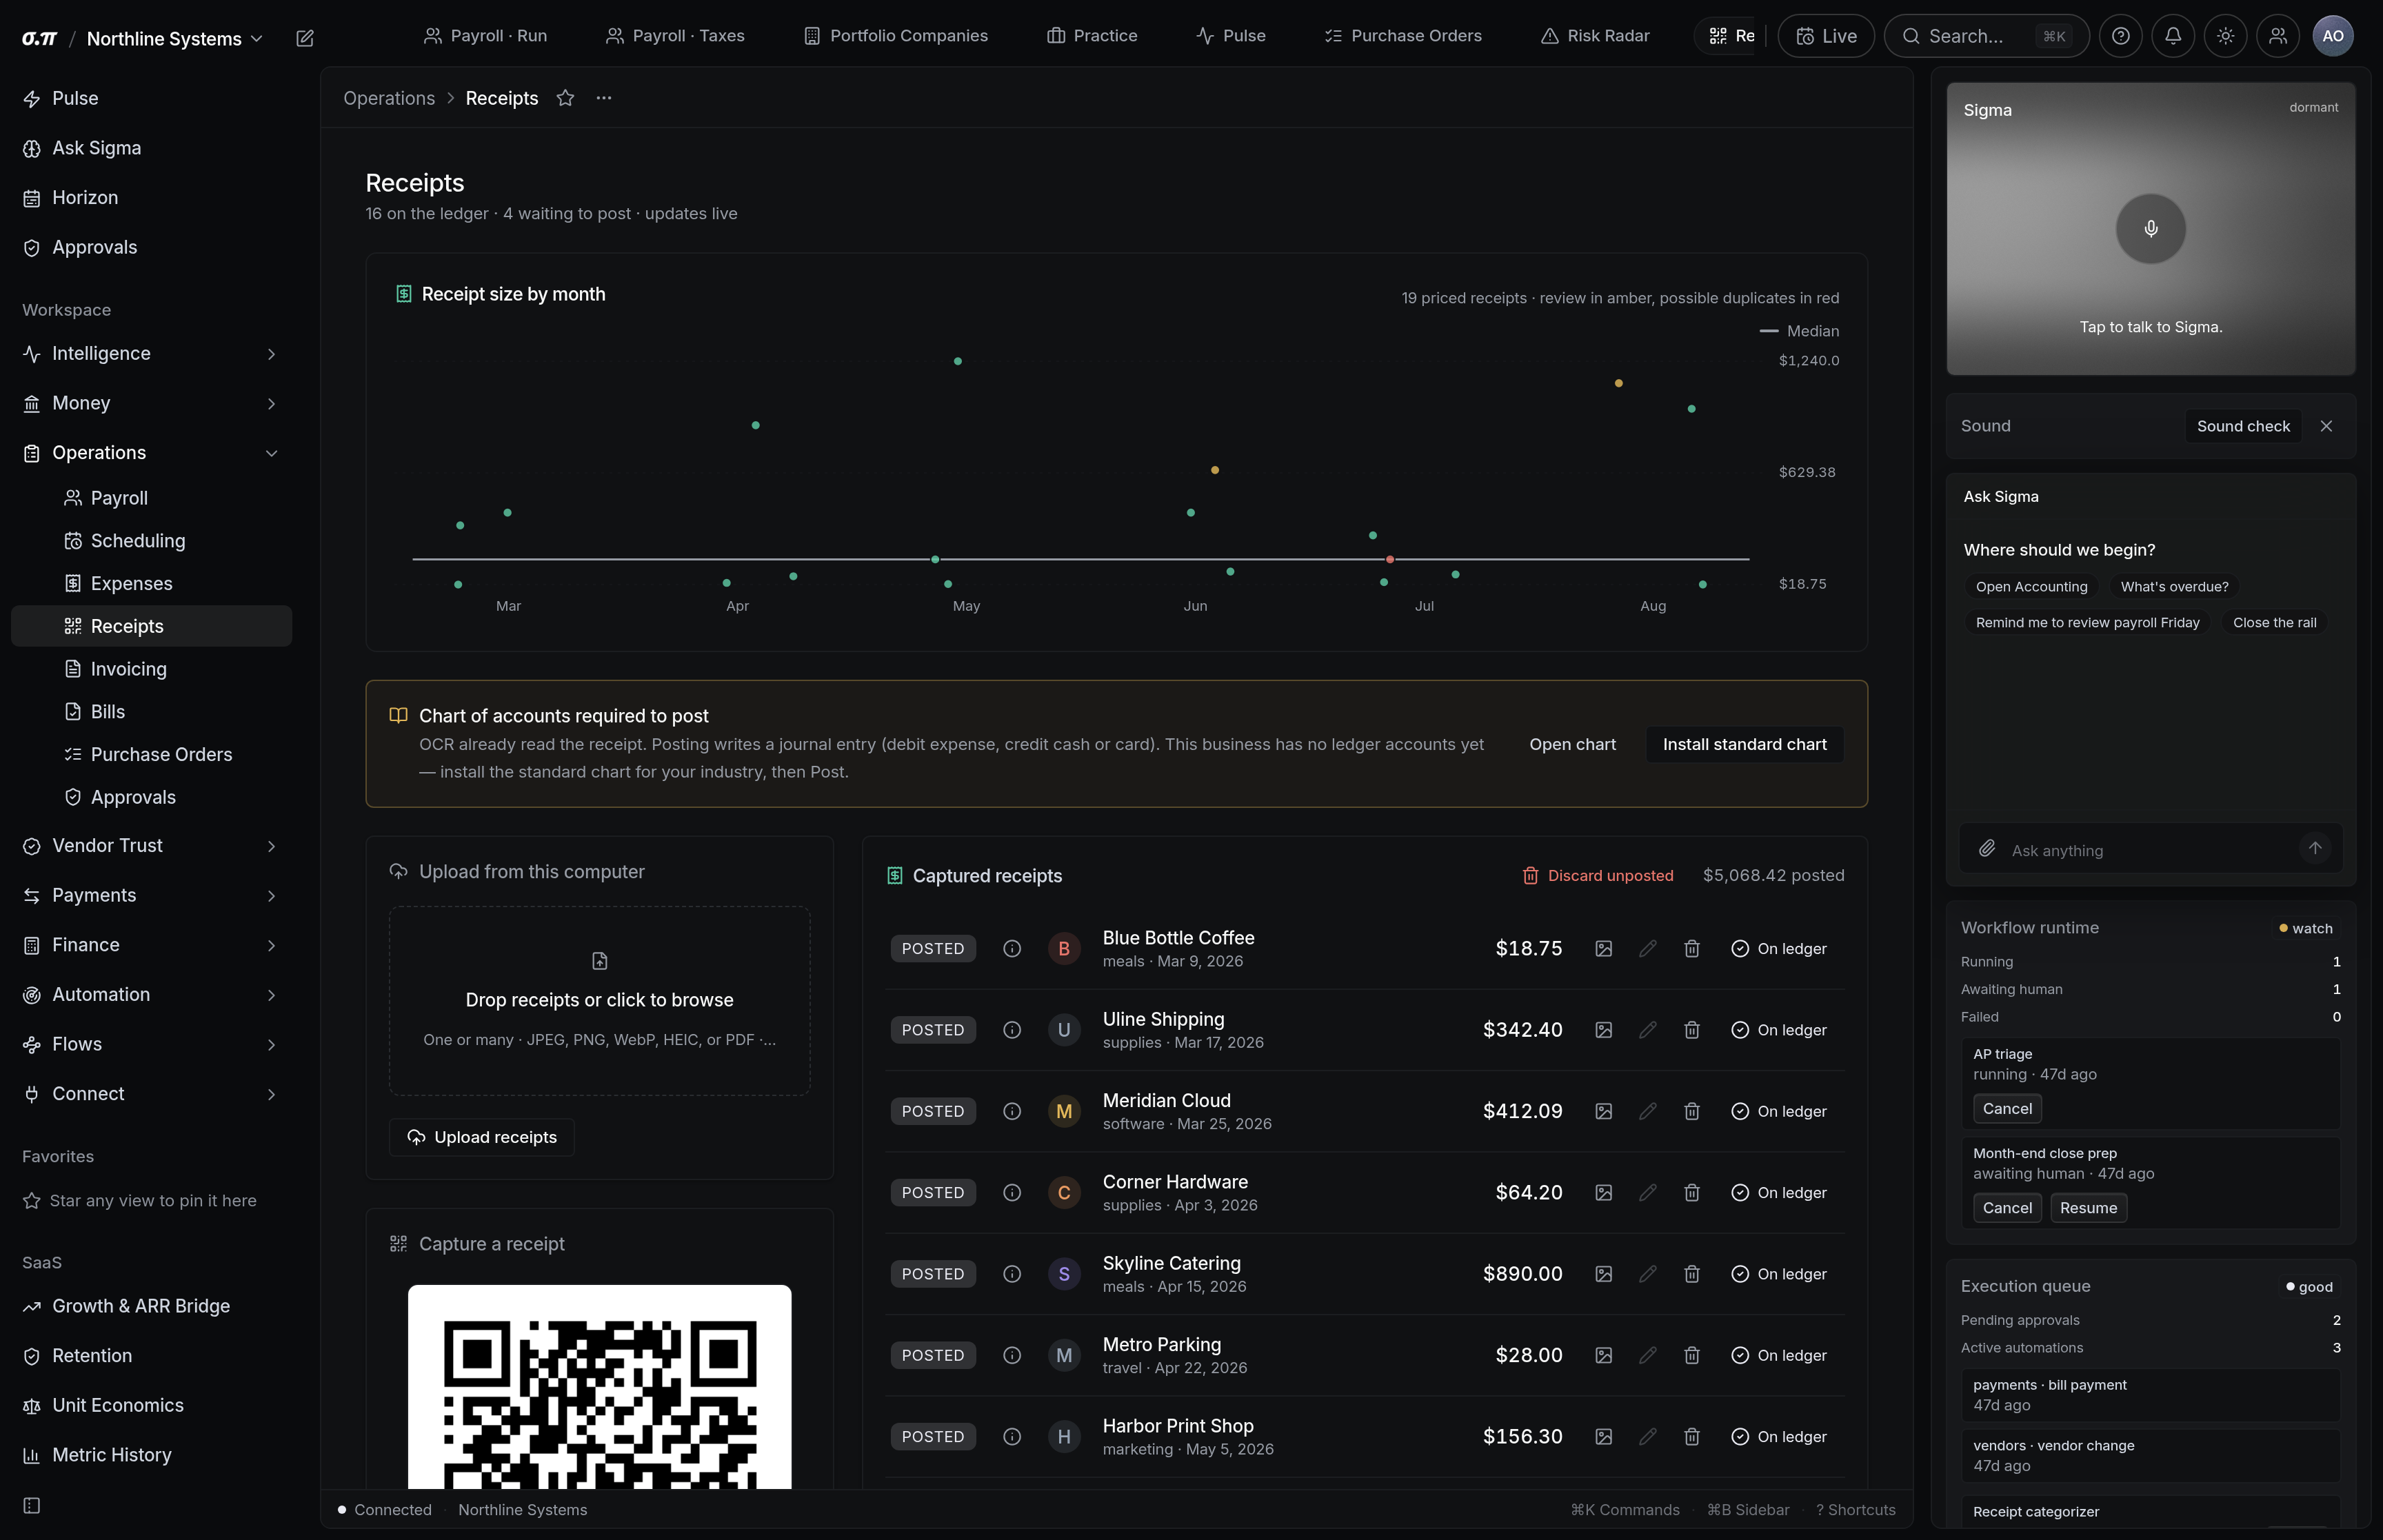Click Discard unposted
Image resolution: width=2383 pixels, height=1540 pixels.
point(1597,876)
